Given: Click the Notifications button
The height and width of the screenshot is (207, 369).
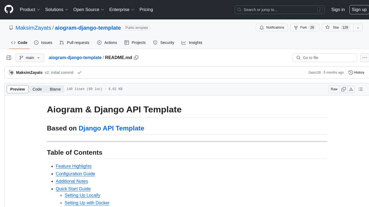Looking at the screenshot, I should point(272,27).
